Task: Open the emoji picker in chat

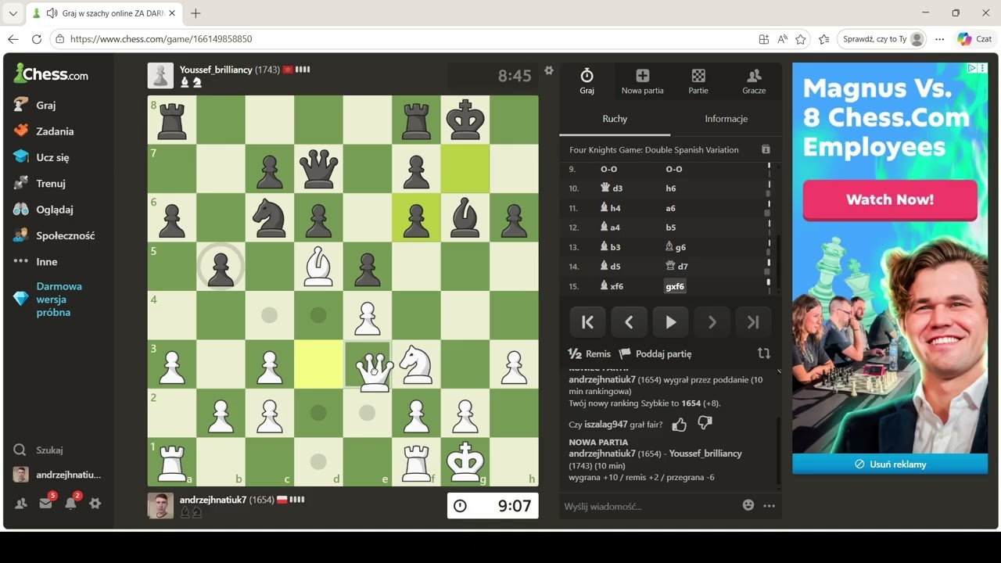Action: point(748,505)
